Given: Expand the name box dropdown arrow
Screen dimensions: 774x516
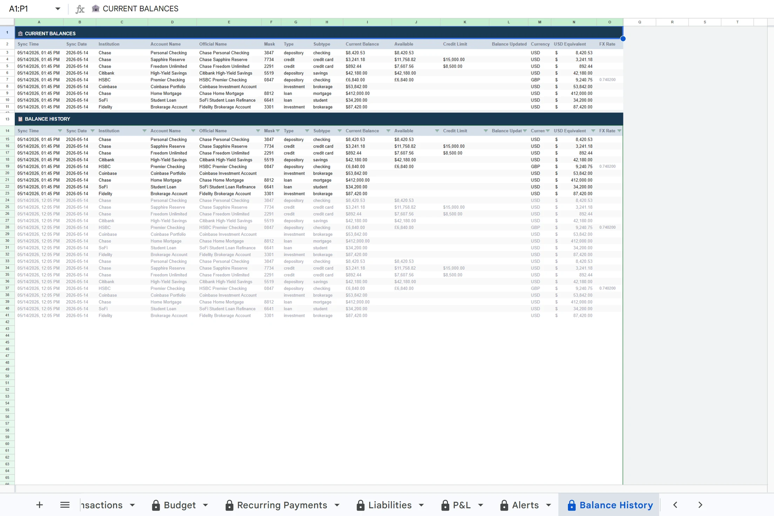Looking at the screenshot, I should click(x=58, y=9).
